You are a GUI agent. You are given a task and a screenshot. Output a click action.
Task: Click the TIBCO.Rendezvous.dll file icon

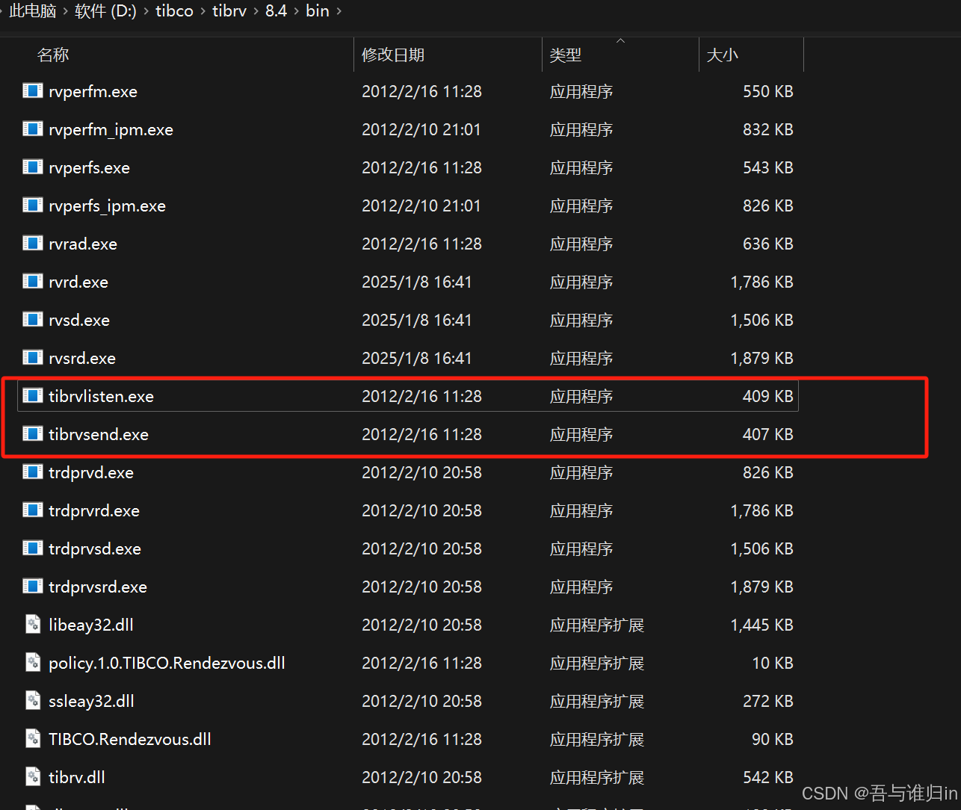coord(33,738)
